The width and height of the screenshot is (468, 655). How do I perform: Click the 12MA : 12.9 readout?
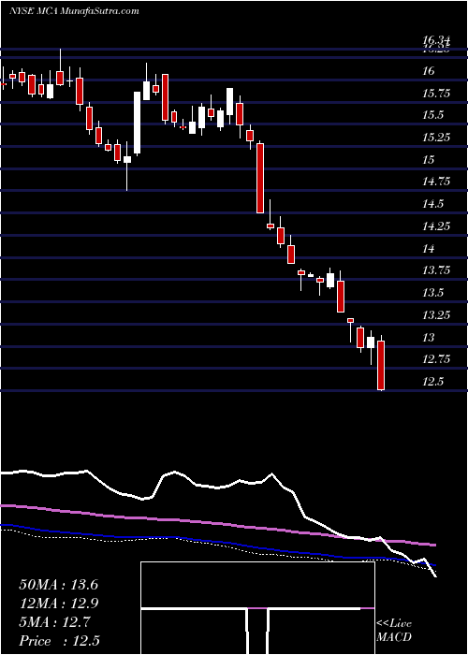[x=58, y=604]
